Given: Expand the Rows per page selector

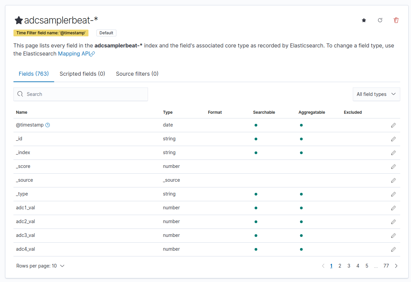Looking at the screenshot, I should tap(40, 266).
